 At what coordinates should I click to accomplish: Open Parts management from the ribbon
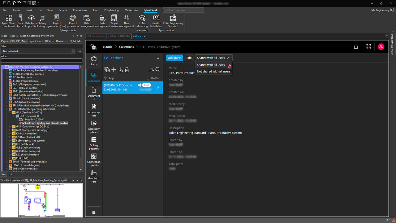(102, 20)
